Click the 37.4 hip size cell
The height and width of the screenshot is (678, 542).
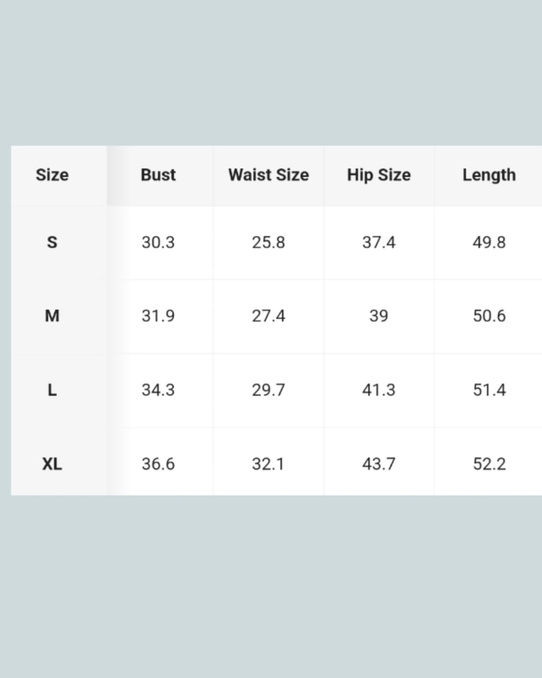tap(379, 242)
